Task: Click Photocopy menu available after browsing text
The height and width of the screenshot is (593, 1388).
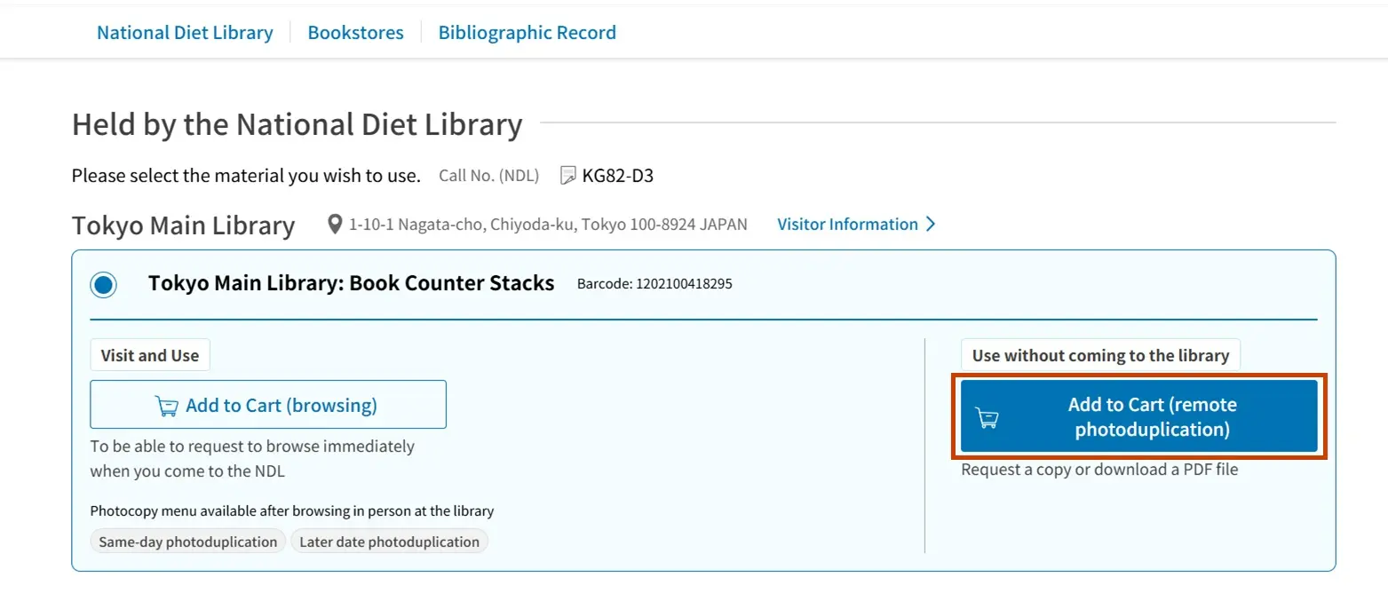Action: click(x=292, y=511)
